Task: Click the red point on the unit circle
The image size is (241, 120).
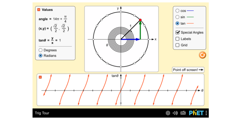Action: point(140,20)
